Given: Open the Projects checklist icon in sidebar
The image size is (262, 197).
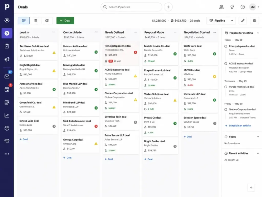Looking at the screenshot, I should [x=7, y=46].
